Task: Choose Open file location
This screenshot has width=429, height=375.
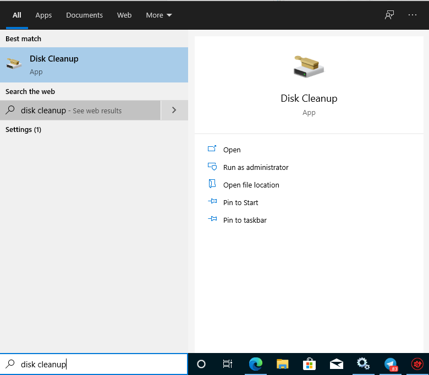Action: click(x=251, y=185)
